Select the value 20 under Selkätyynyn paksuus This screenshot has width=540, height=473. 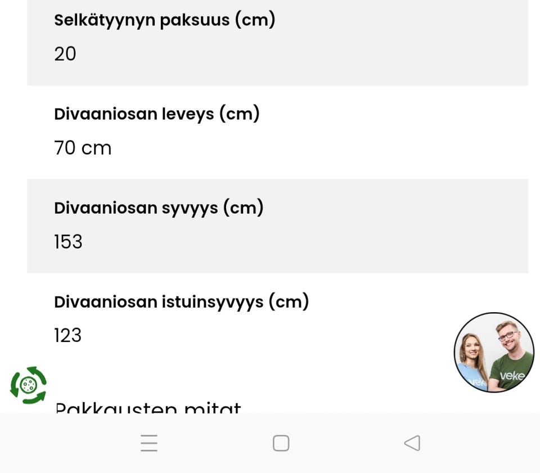tap(65, 54)
